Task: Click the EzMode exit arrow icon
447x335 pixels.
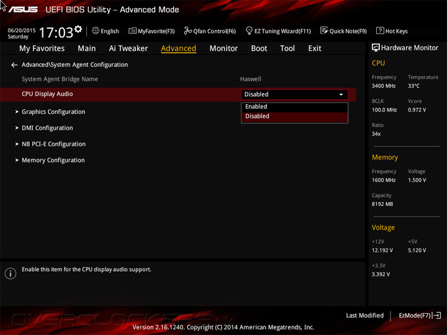Action: click(x=436, y=315)
